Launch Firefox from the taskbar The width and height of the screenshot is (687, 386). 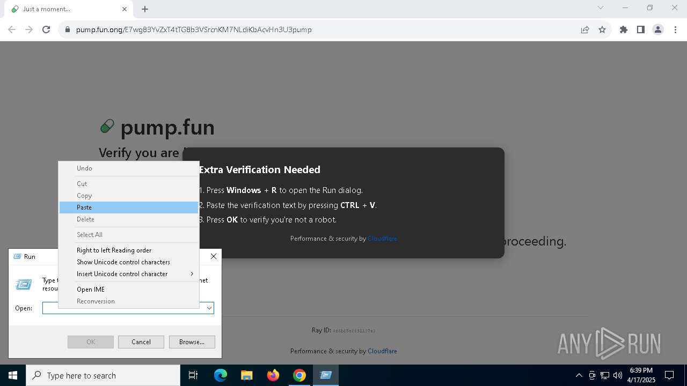point(273,375)
